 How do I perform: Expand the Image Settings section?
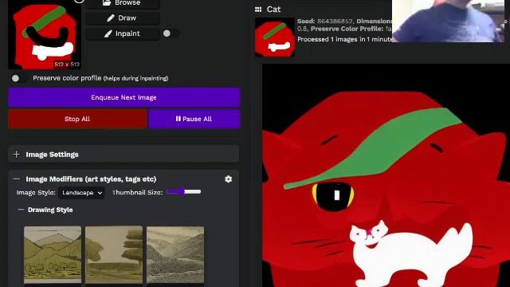pyautogui.click(x=124, y=154)
